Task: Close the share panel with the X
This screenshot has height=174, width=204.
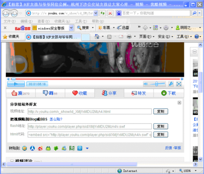Action: 179,103
